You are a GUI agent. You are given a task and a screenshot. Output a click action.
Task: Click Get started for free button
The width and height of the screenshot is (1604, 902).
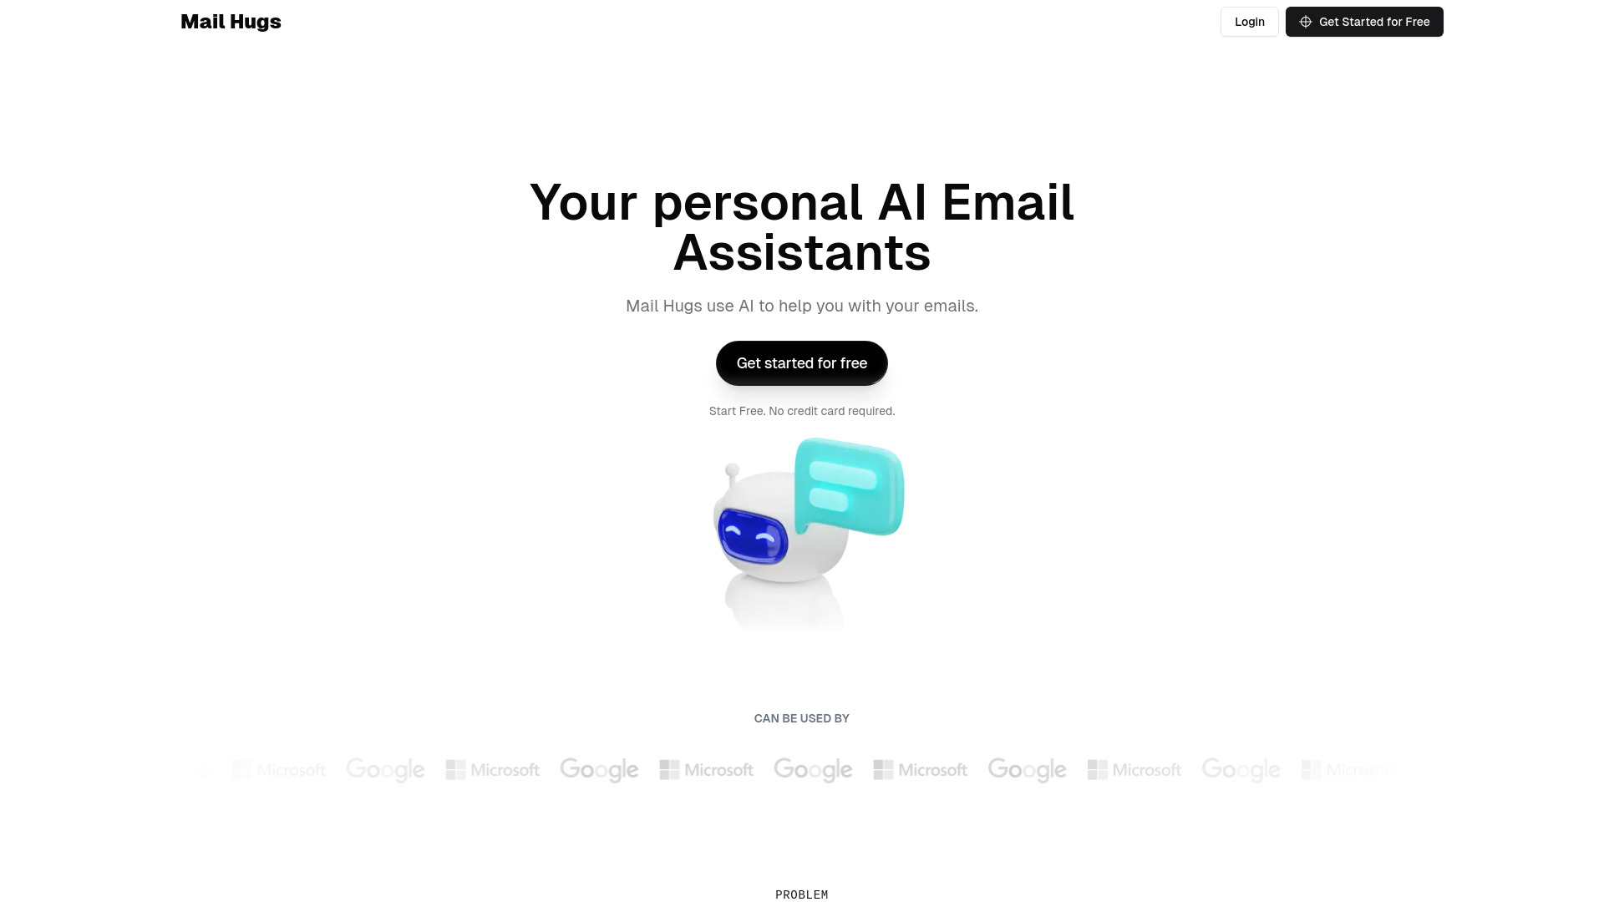tap(802, 362)
